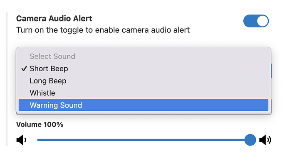Viewport: 287px width, 163px height.
Task: Click the blue dropdown edge behind the sound list
Action: [271, 71]
